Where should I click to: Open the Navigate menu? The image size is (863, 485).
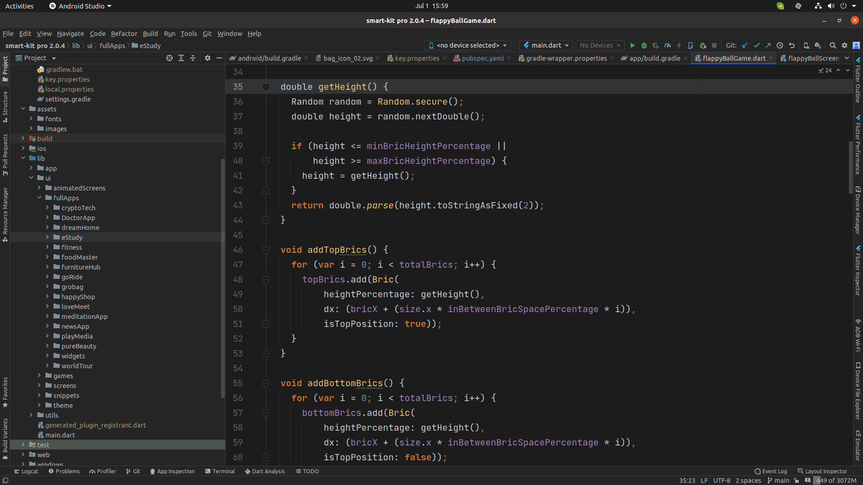pos(70,34)
